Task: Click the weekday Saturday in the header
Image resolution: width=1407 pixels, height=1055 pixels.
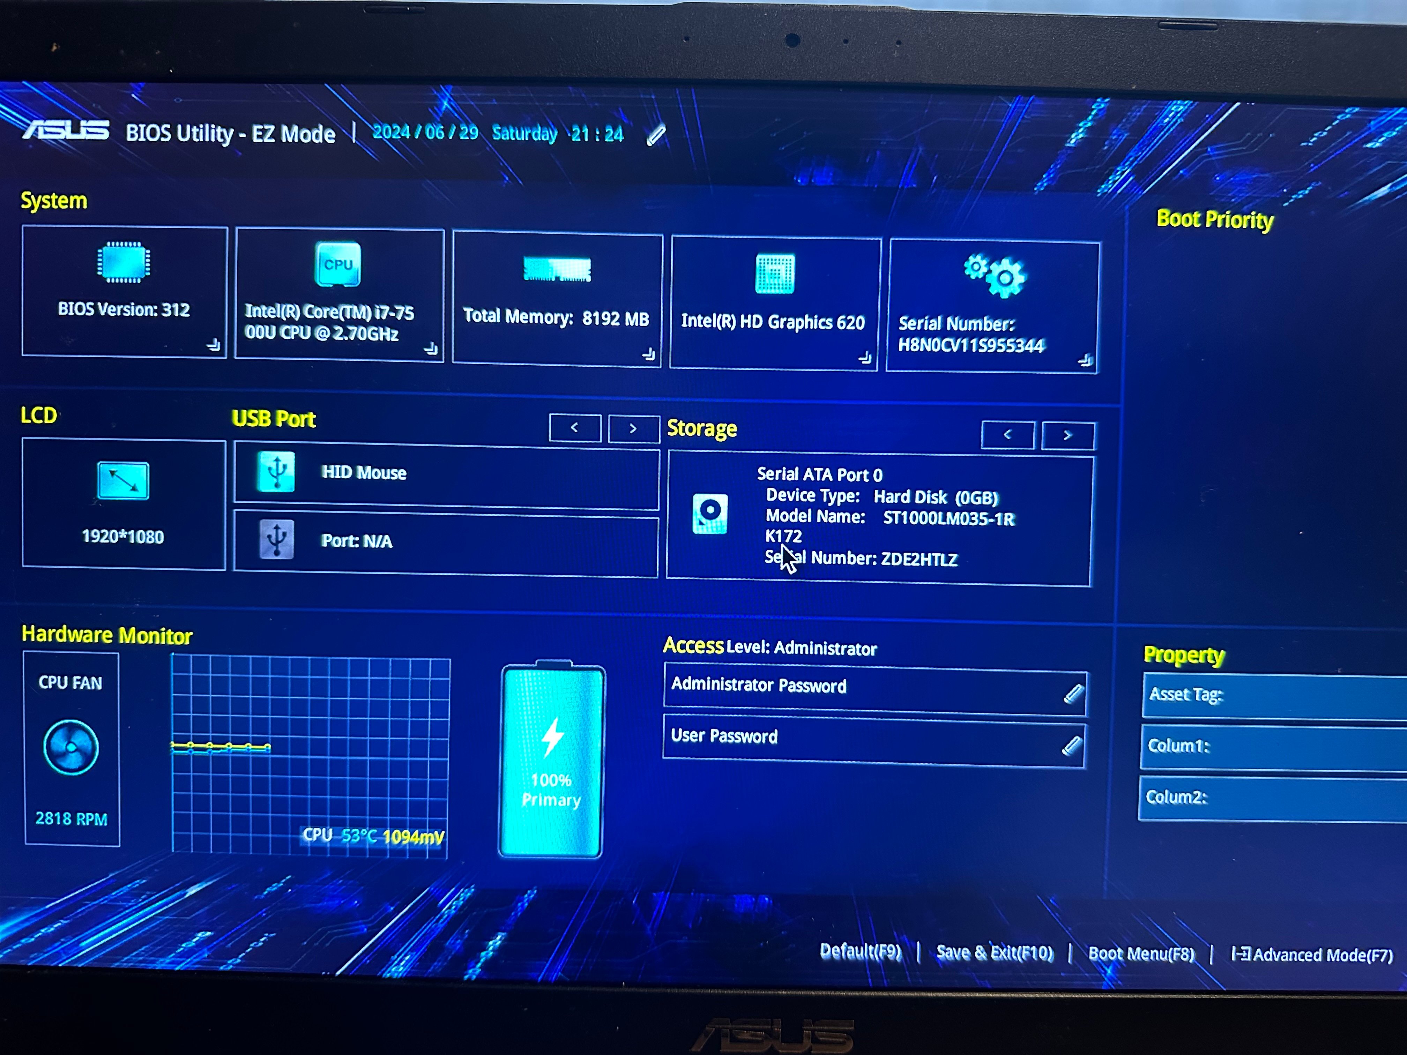Action: tap(525, 134)
